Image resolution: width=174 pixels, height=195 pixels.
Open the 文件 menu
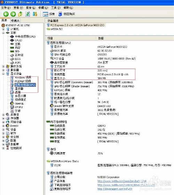tap(6, 8)
